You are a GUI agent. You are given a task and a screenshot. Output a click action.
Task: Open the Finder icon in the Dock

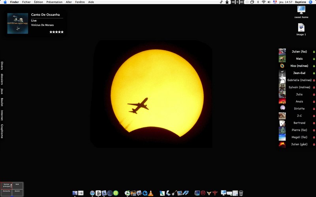coord(75,193)
